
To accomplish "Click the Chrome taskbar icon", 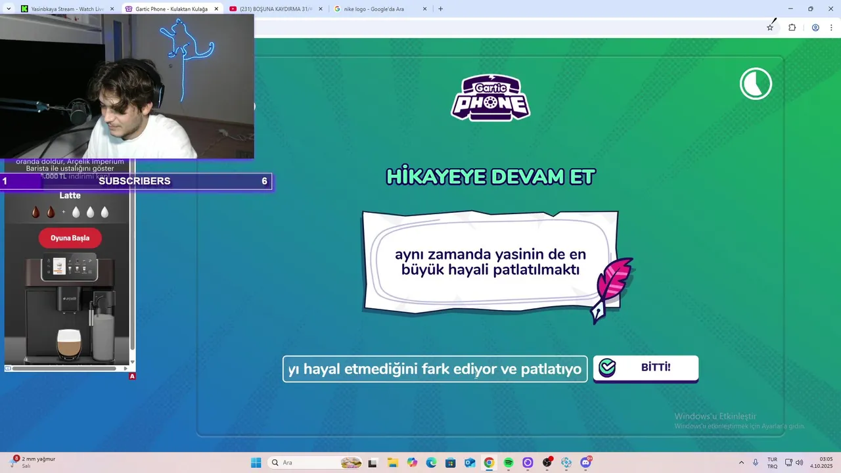I will tap(489, 462).
